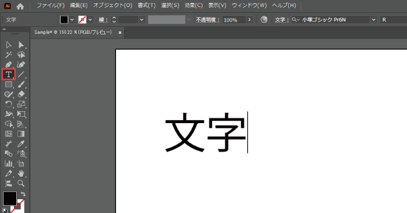Select the Magic Wand tool
Screen dimensions: 407x213
(9, 55)
